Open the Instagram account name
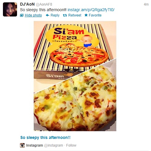Image resolution: width=151 pixels, height=151 pixels. click(34, 145)
